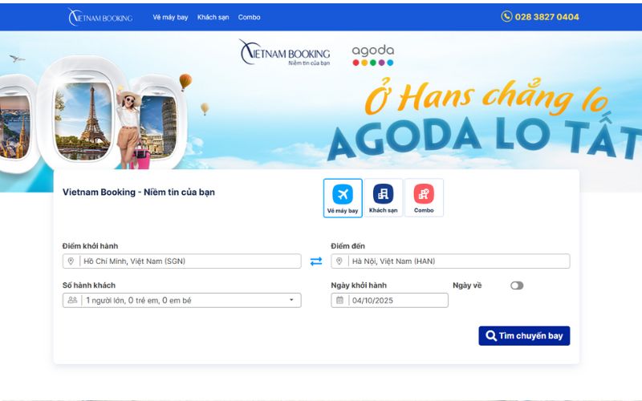Click the Hà Nội destination input field
This screenshot has width=642, height=401.
450,261
